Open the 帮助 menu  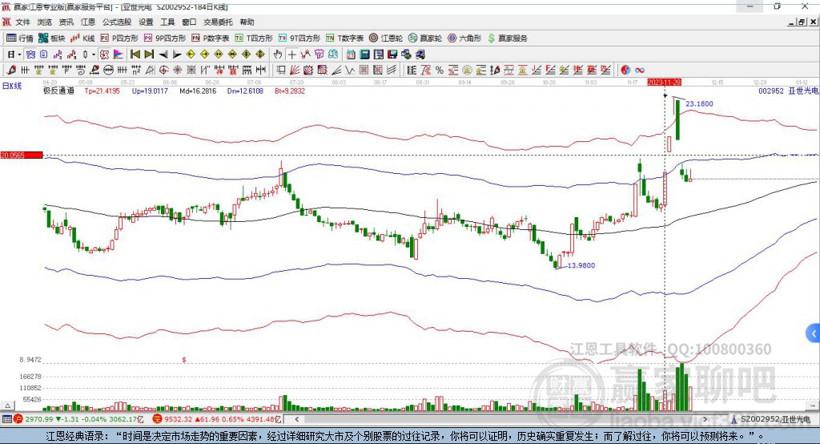247,22
